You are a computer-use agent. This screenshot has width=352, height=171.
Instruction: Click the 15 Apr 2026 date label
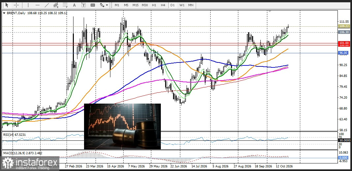pos(115,166)
